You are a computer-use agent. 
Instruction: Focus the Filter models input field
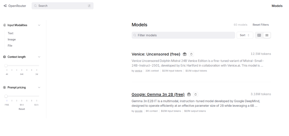(183, 35)
